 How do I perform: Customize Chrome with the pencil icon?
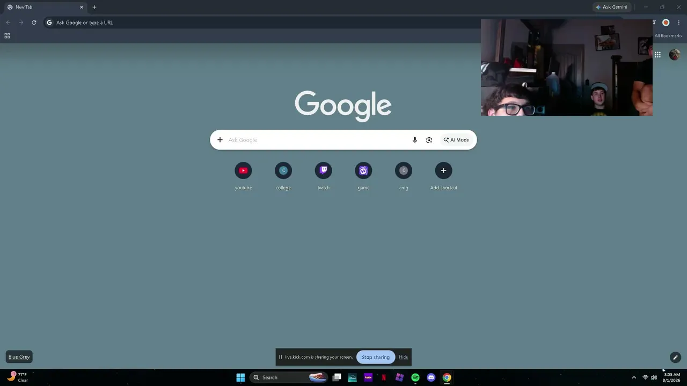(x=675, y=358)
